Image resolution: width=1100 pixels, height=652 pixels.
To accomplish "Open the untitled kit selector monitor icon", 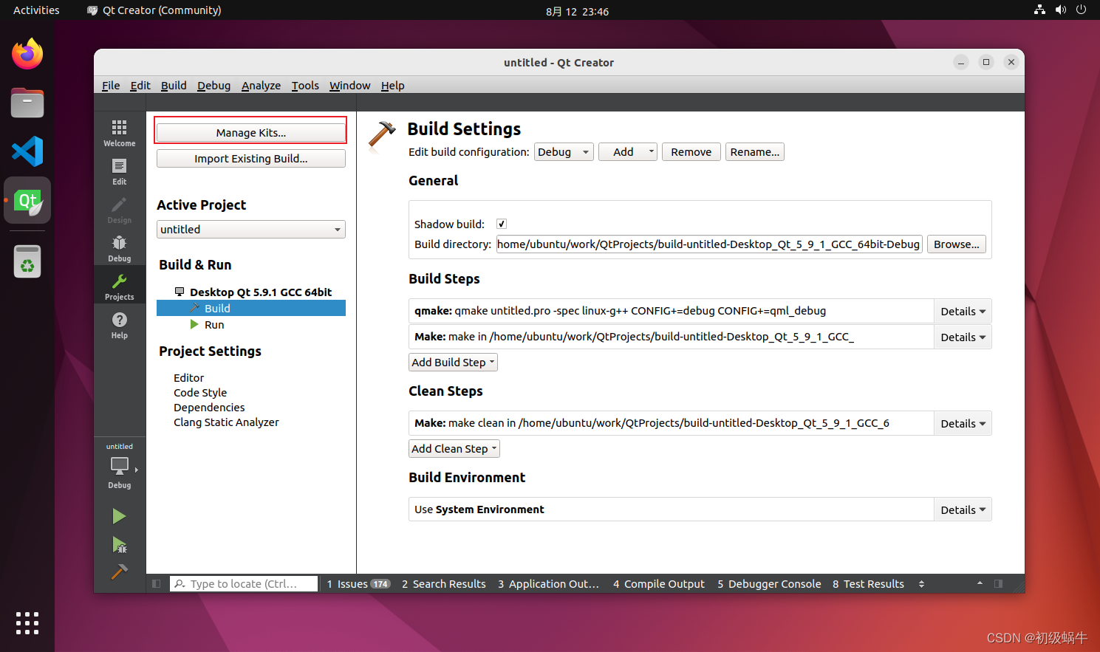I will (x=119, y=467).
